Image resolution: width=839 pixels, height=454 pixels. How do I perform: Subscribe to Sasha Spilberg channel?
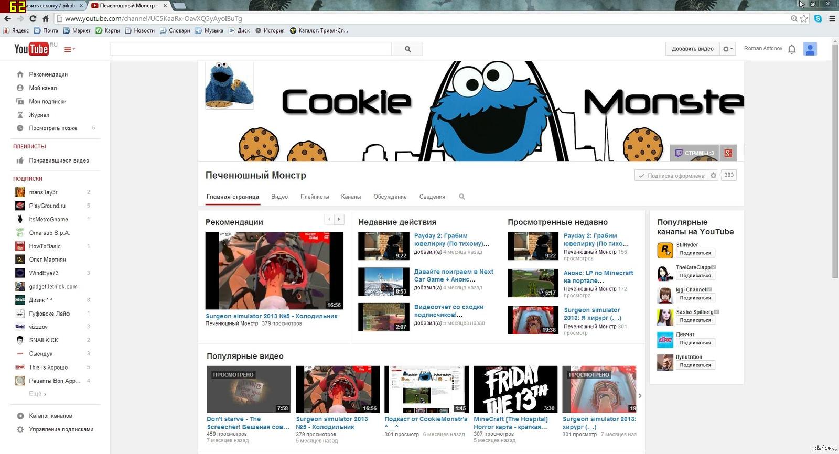695,320
